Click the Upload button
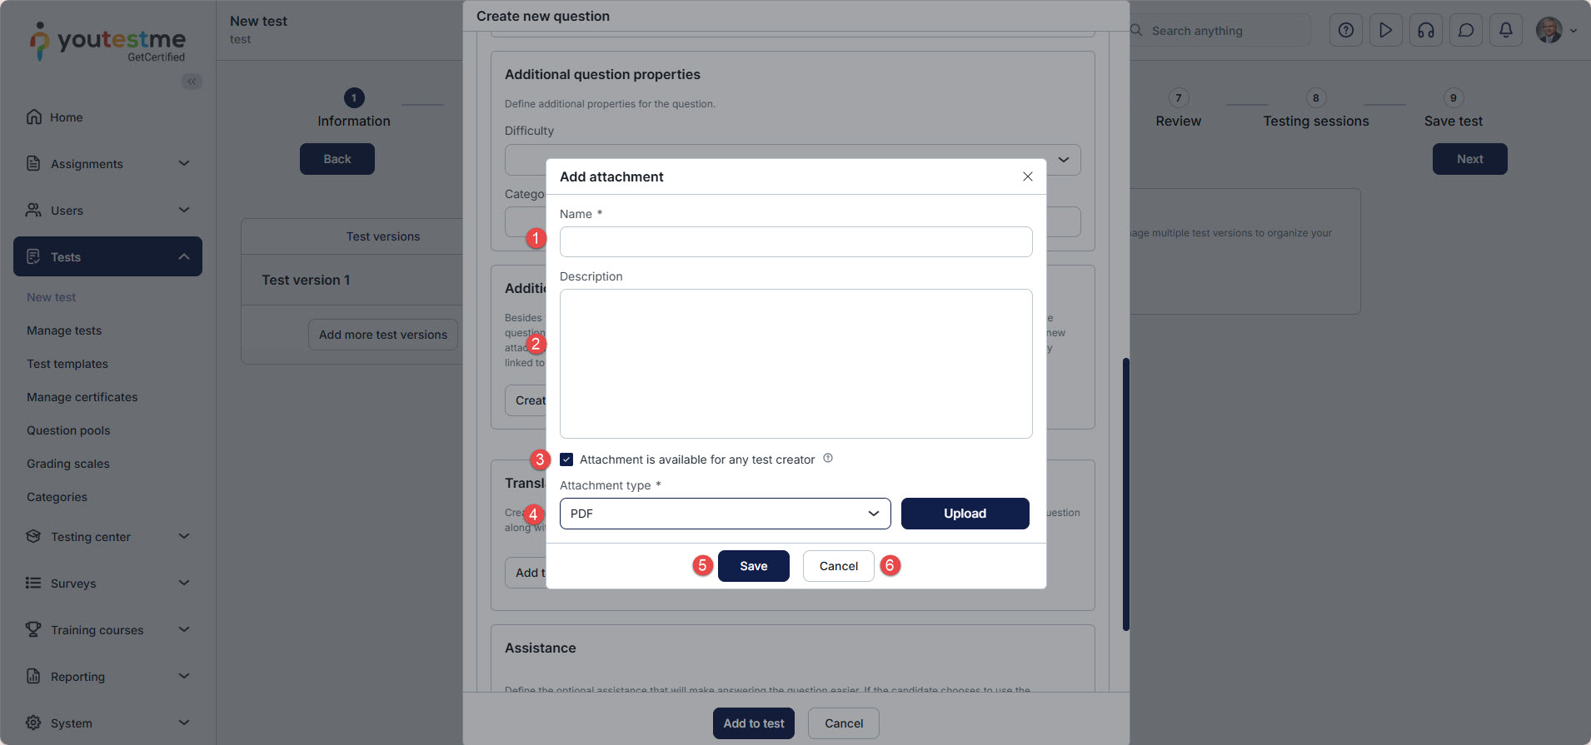The image size is (1591, 745). pyautogui.click(x=965, y=514)
